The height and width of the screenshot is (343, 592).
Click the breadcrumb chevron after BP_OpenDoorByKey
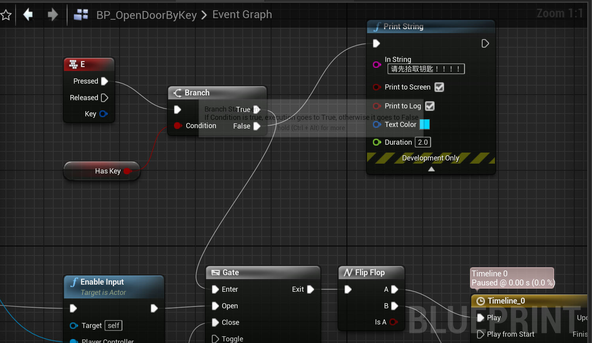click(204, 15)
